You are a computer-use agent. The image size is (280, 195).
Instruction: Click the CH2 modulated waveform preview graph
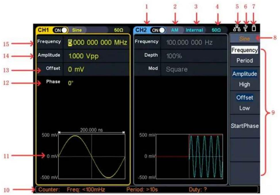[x=189, y=157]
